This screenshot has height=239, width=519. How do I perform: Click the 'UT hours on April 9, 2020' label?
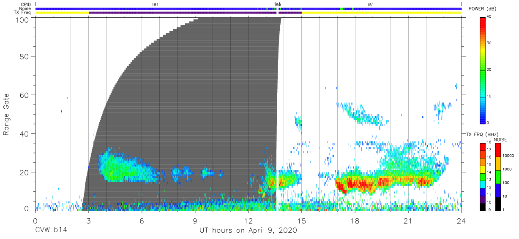point(248,231)
